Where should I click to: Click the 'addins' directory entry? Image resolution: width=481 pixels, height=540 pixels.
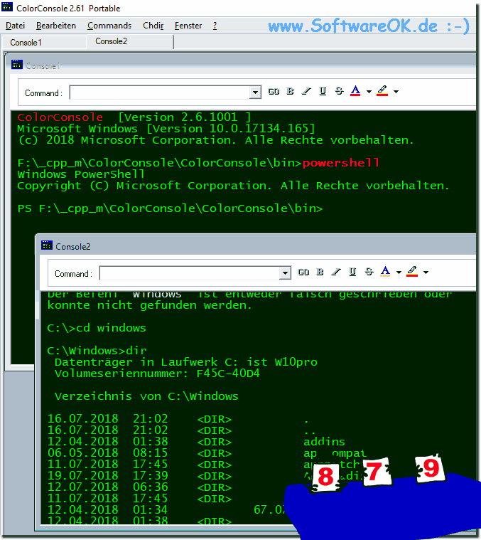click(324, 442)
